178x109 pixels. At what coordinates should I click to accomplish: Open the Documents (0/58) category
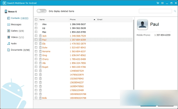click(18, 50)
